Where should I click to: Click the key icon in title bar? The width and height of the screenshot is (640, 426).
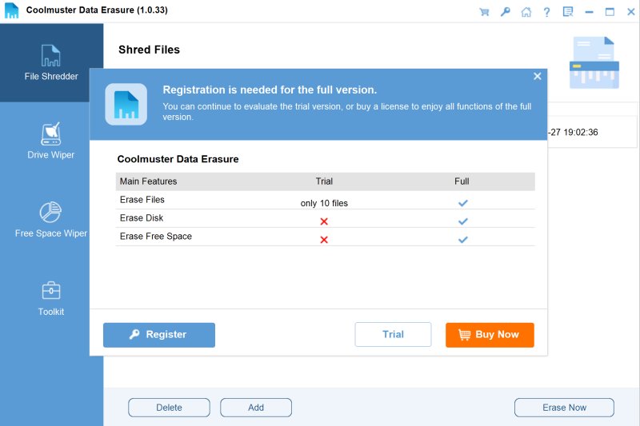tap(505, 12)
